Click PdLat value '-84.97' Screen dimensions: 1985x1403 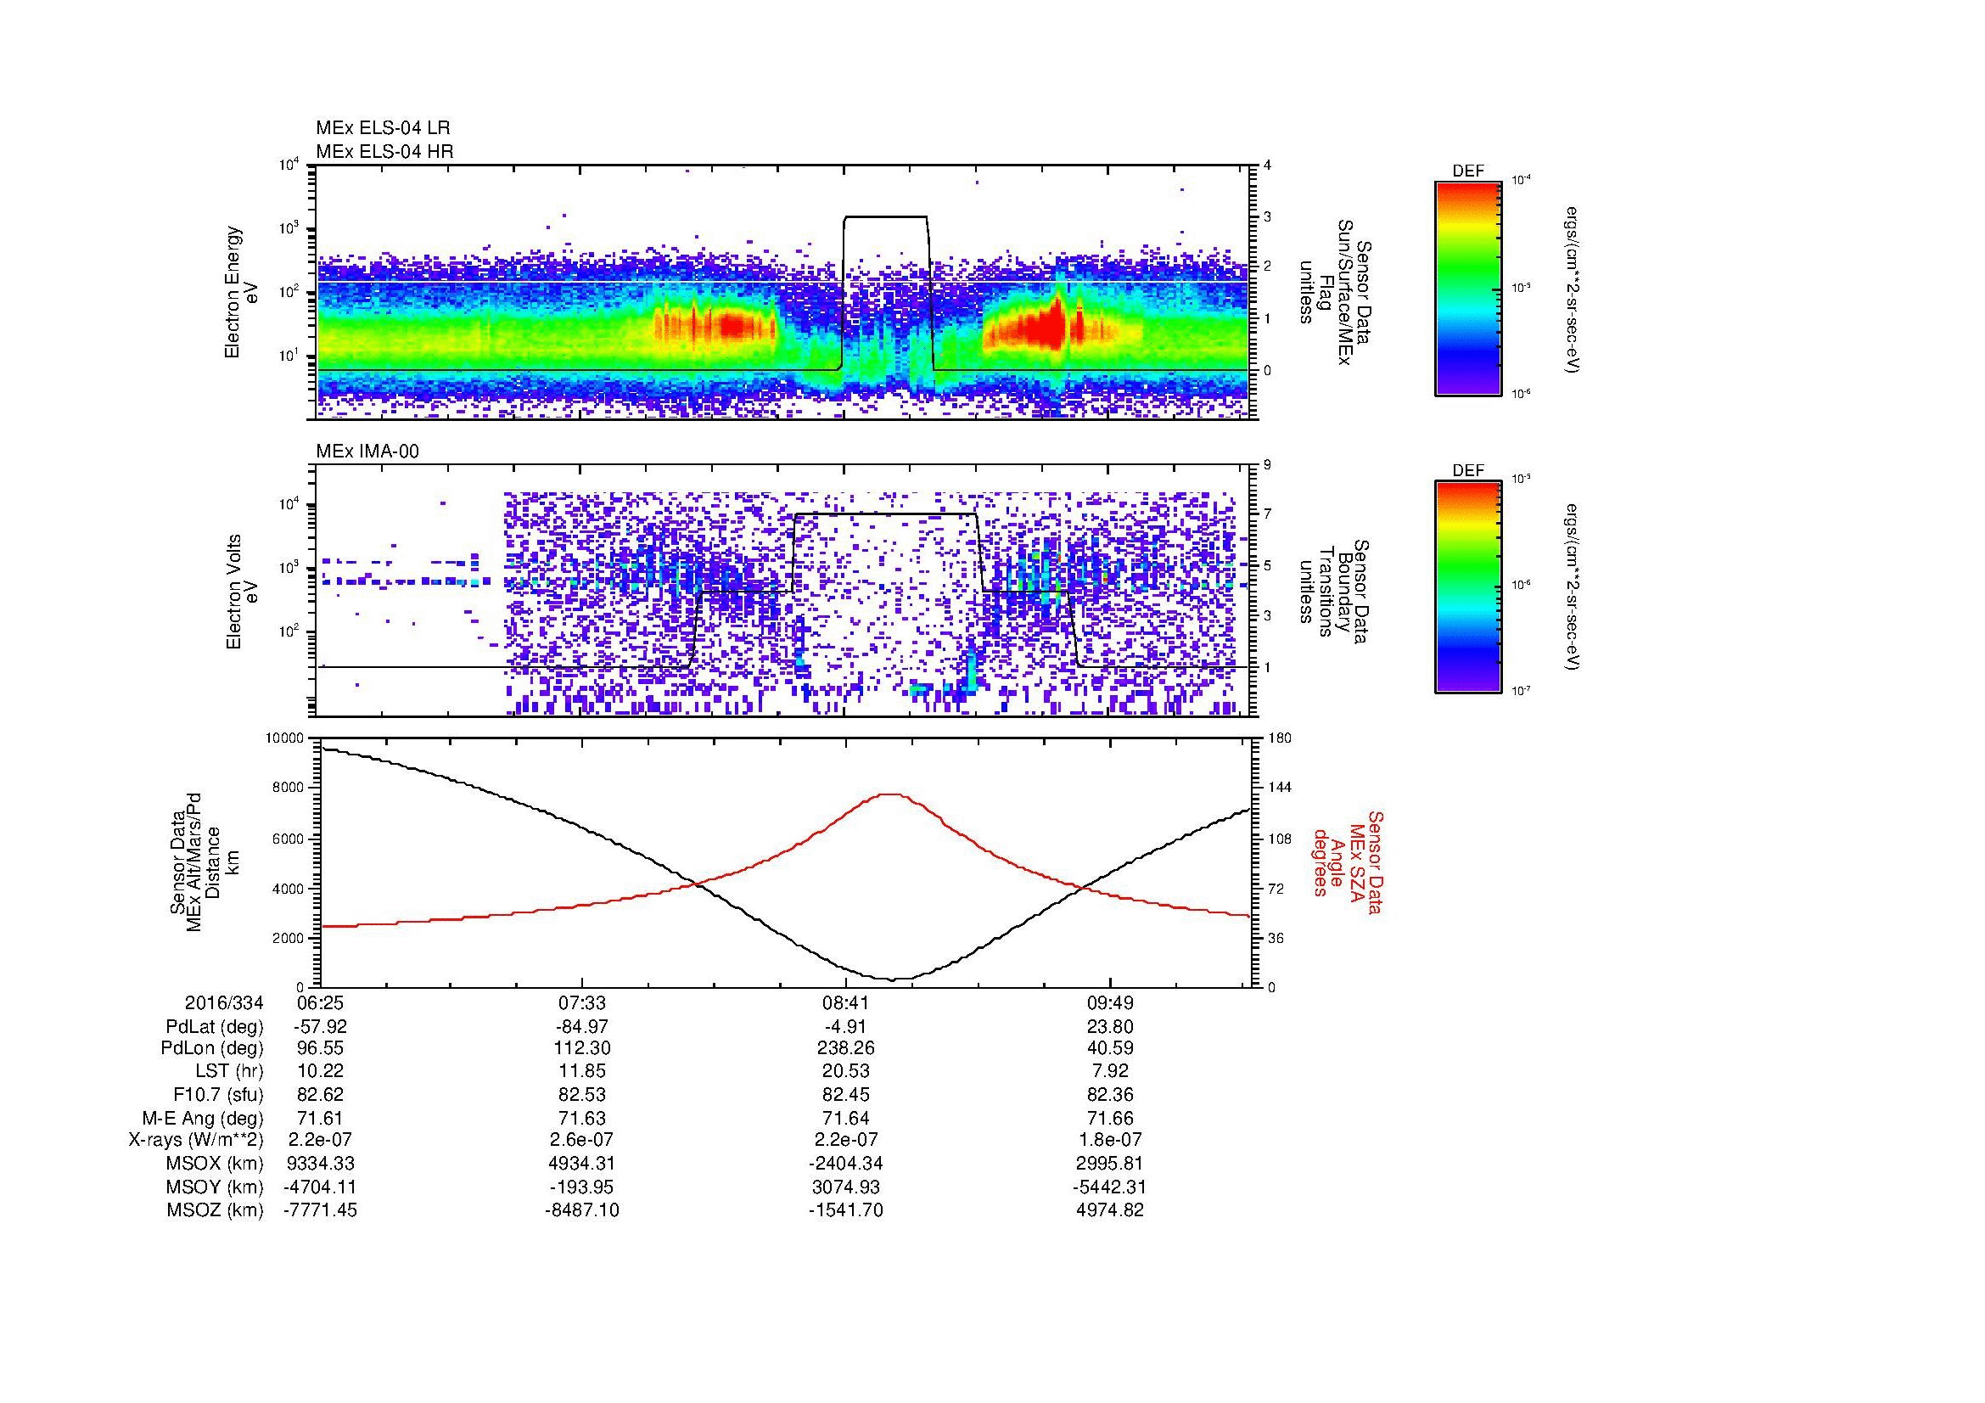pos(582,1027)
